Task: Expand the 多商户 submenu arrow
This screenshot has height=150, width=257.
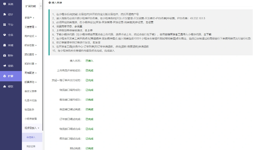Action: pyautogui.click(x=34, y=18)
